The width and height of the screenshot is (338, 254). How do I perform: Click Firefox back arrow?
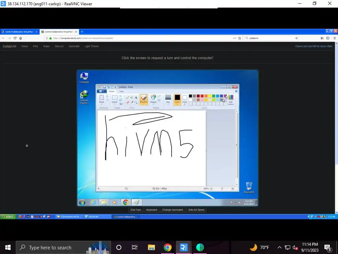[x=3, y=38]
